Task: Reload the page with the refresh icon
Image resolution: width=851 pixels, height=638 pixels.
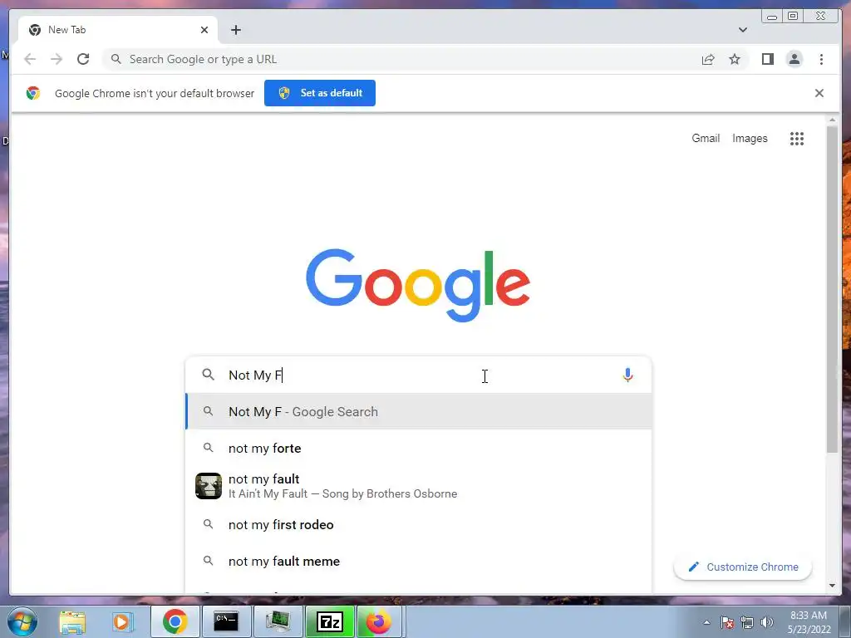Action: 83,59
